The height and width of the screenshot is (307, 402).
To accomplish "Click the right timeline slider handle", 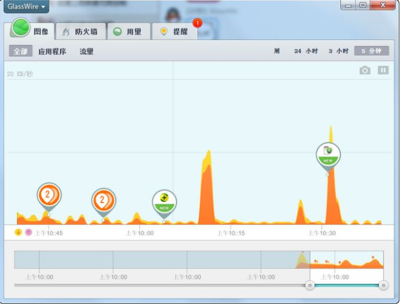I will [x=383, y=286].
